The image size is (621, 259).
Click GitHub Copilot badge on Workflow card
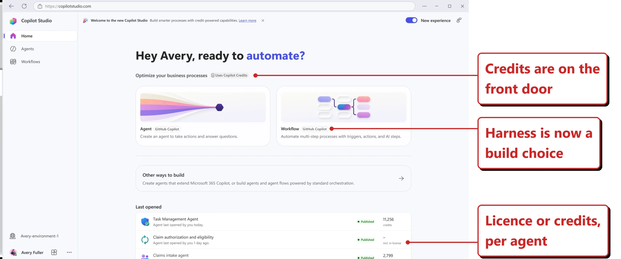315,129
